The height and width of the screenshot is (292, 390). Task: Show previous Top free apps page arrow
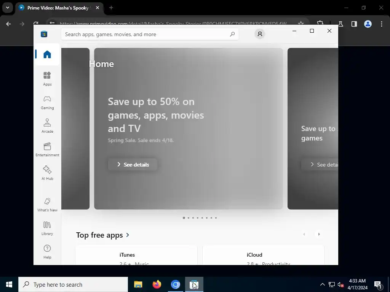click(304, 234)
